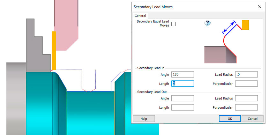Image resolution: width=276 pixels, height=135 pixels.
Task: Click the Secondary Lead Out Length field
Action: point(183,107)
